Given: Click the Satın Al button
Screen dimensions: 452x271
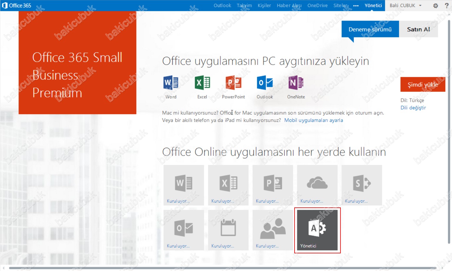Looking at the screenshot, I should point(418,29).
